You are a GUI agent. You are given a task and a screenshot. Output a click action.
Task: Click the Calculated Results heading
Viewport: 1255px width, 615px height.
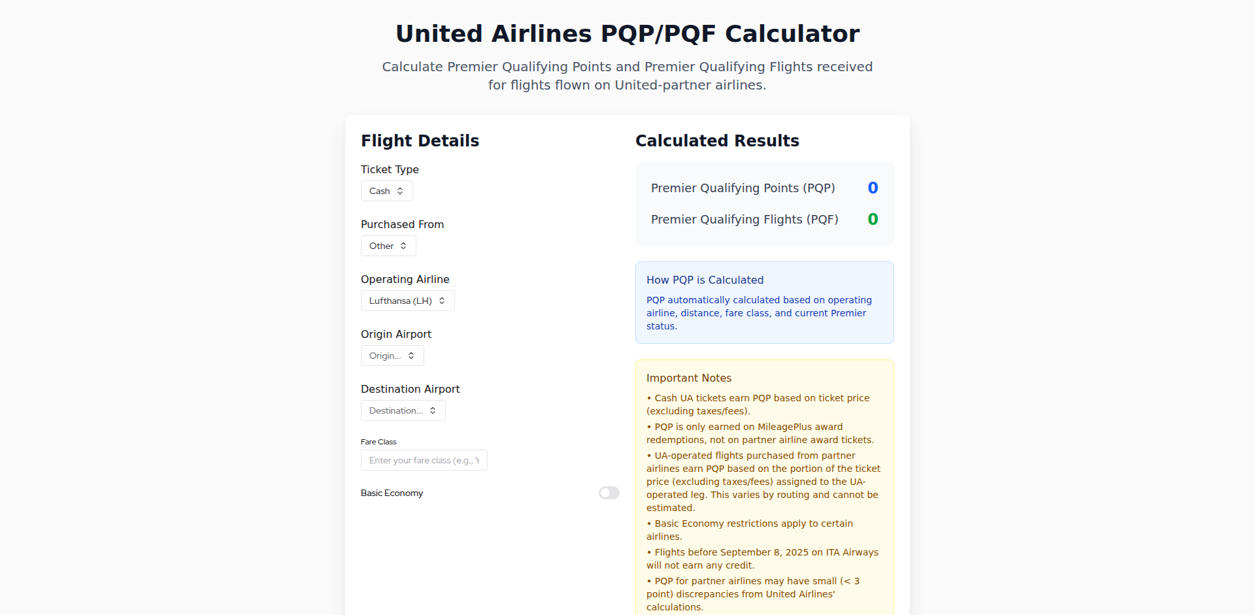pos(717,141)
